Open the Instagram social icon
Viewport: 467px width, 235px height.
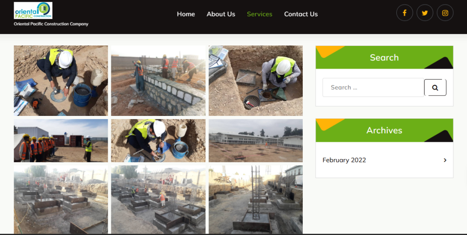(445, 13)
